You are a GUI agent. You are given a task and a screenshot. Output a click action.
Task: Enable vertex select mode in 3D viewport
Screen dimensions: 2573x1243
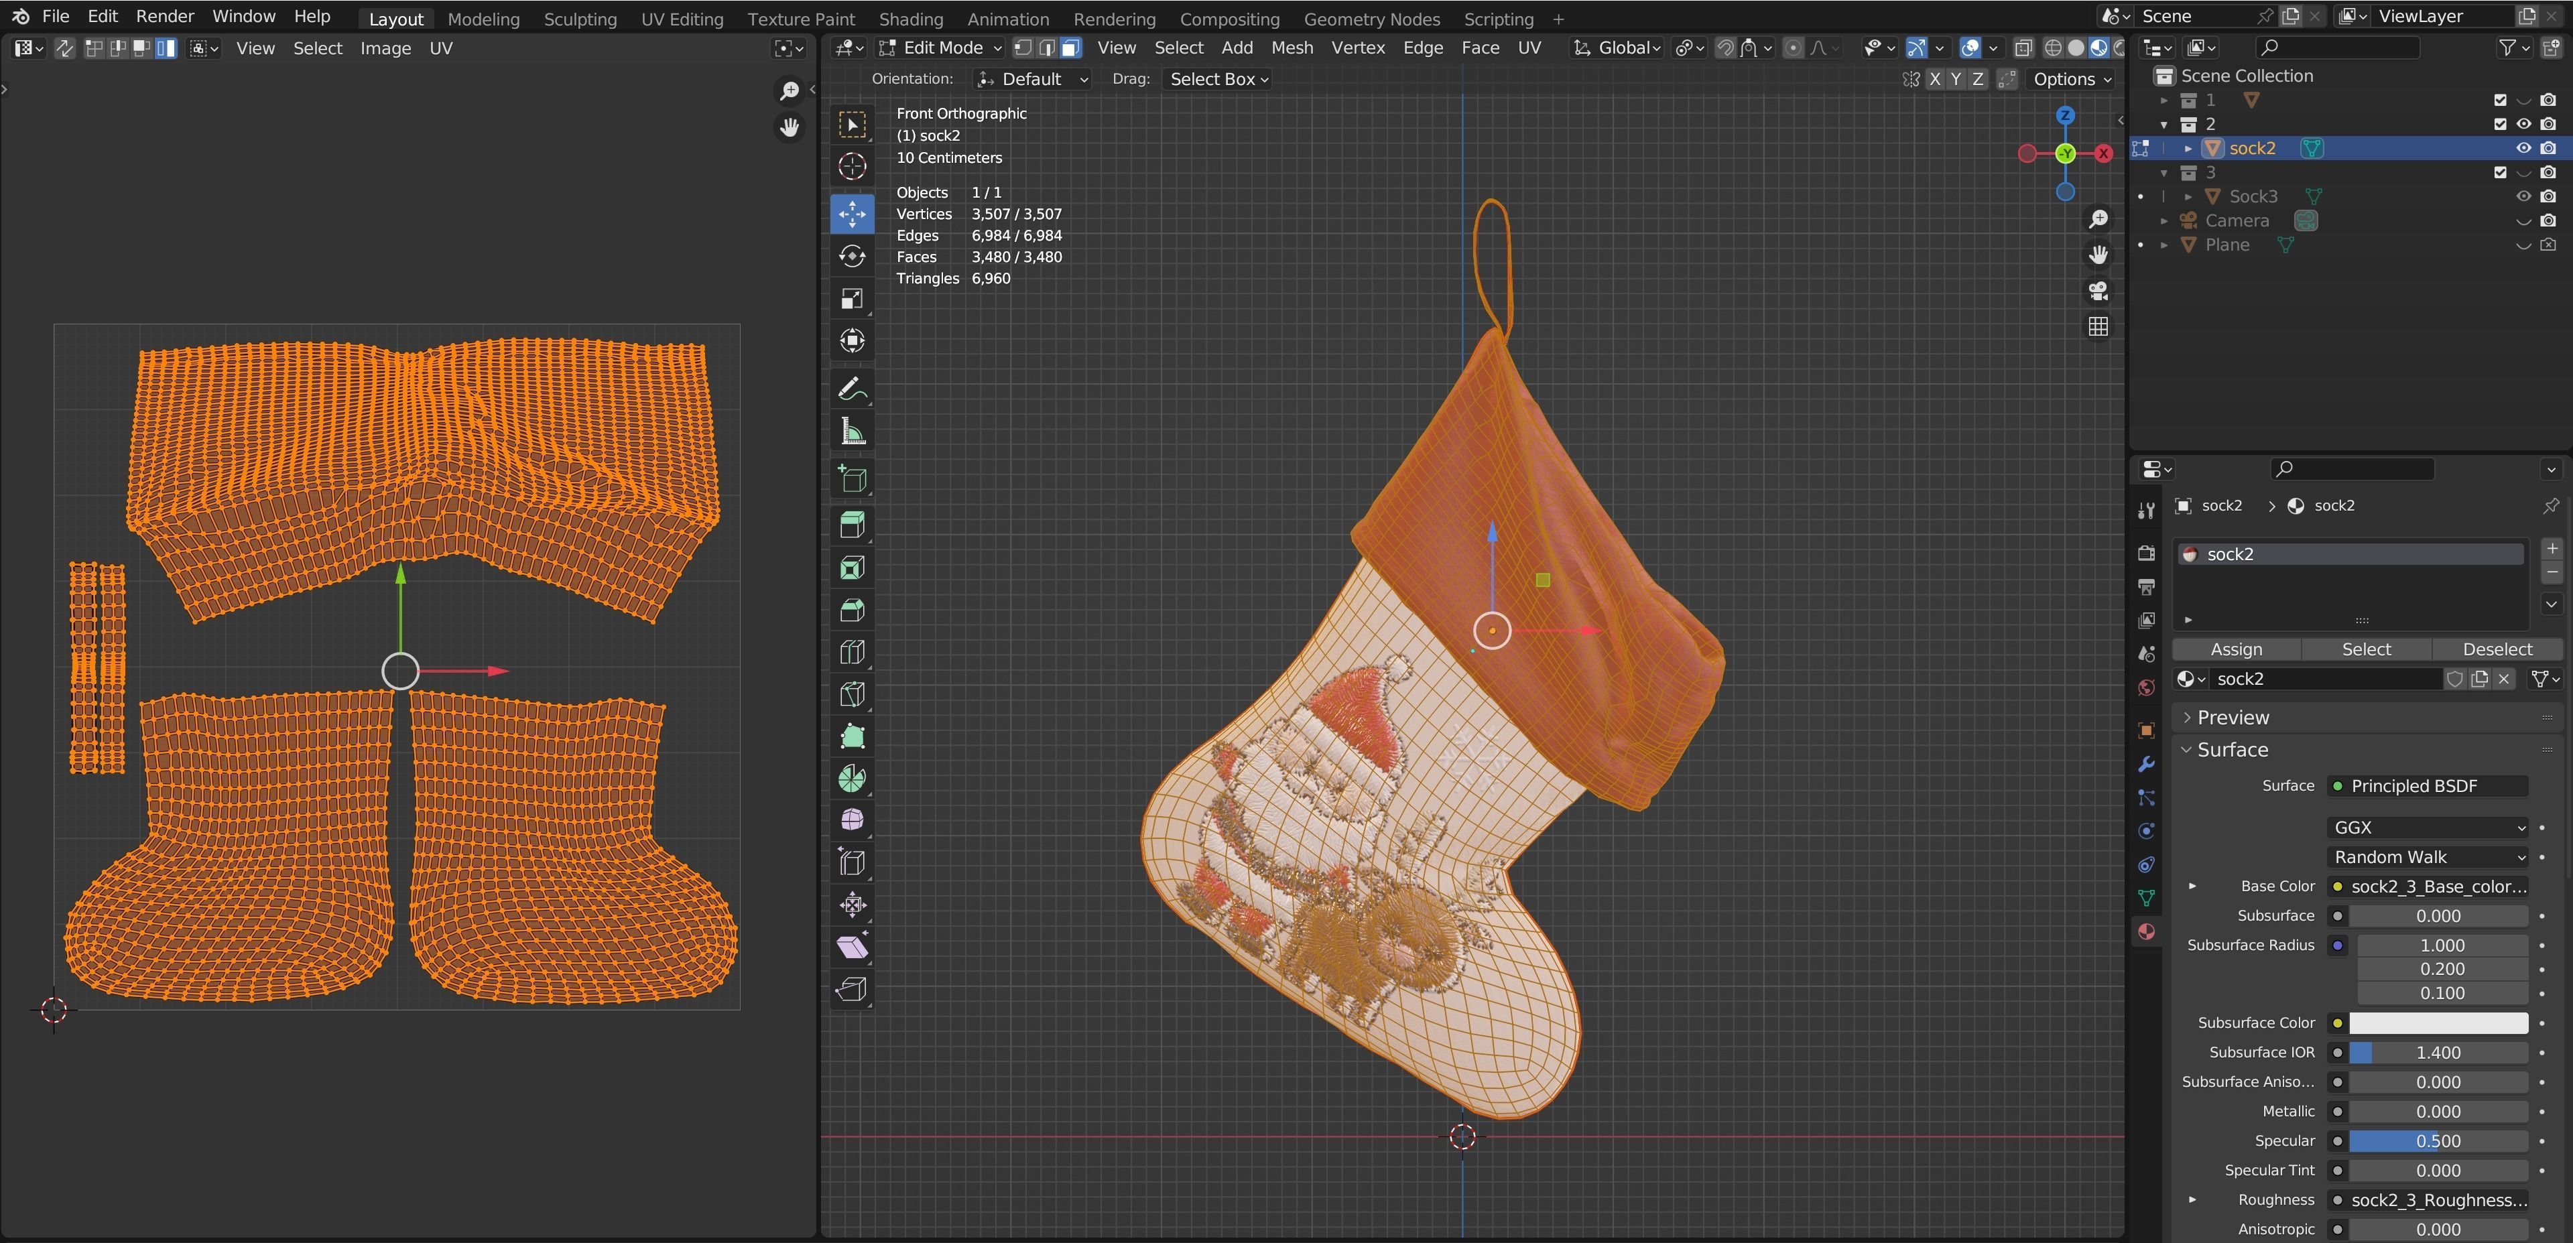pos(1023,48)
